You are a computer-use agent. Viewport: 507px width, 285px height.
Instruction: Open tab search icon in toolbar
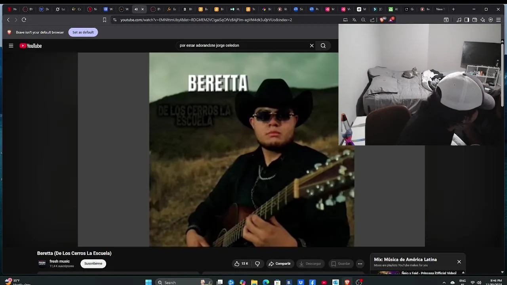pyautogui.click(x=446, y=20)
